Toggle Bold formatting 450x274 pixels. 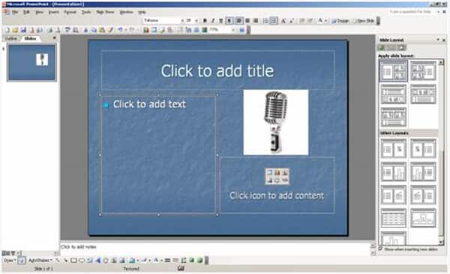coord(205,21)
